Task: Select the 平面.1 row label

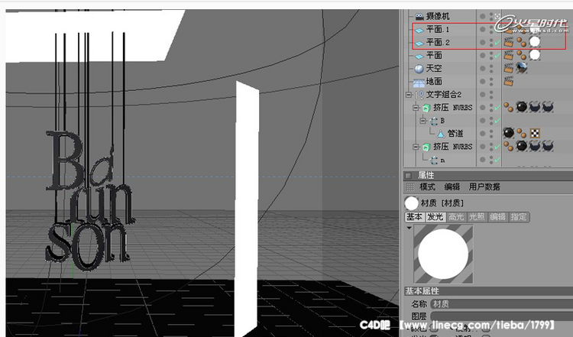Action: [x=438, y=29]
